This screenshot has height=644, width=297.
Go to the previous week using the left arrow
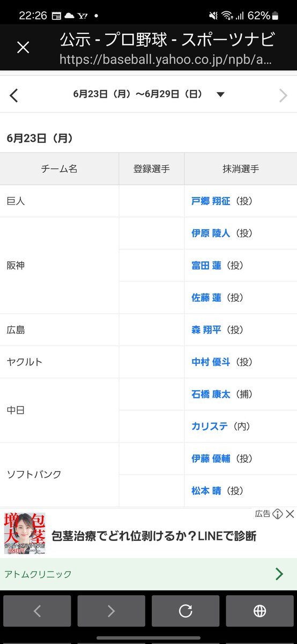coord(14,96)
